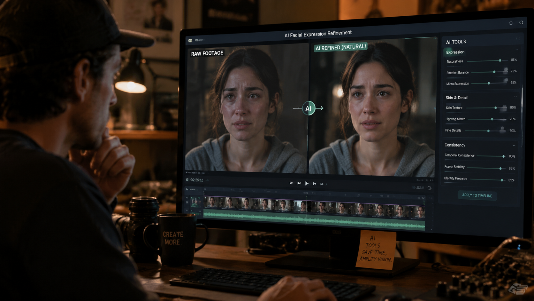Image resolution: width=534 pixels, height=301 pixels.
Task: Collapse the Expression section chevron
Action: click(x=516, y=50)
